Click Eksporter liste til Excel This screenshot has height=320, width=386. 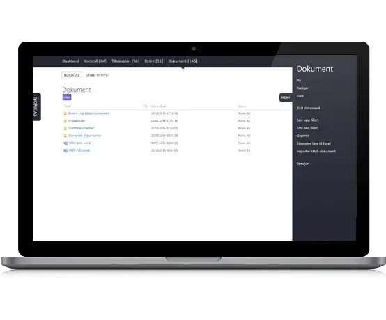tap(314, 143)
